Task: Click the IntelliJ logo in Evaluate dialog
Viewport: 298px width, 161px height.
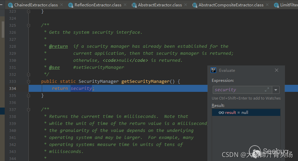Action: click(213, 70)
